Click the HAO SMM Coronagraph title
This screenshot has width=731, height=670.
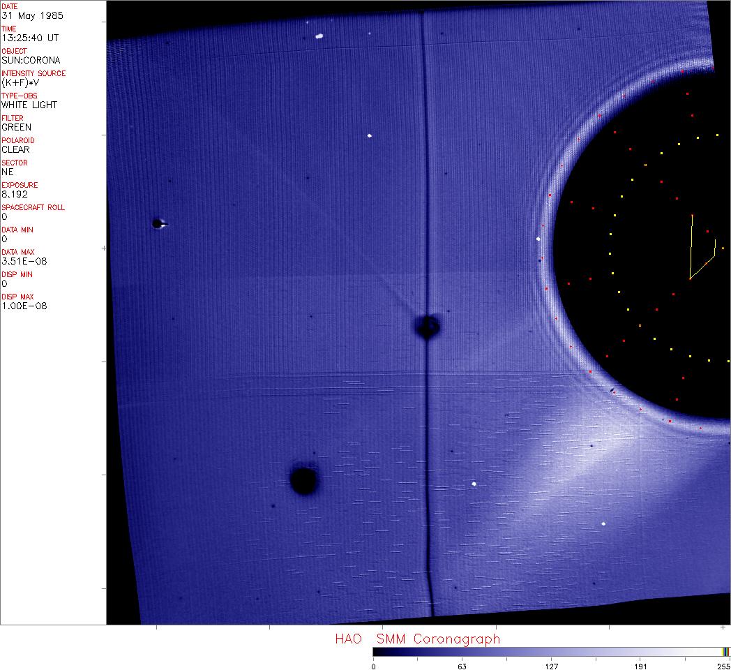417,639
